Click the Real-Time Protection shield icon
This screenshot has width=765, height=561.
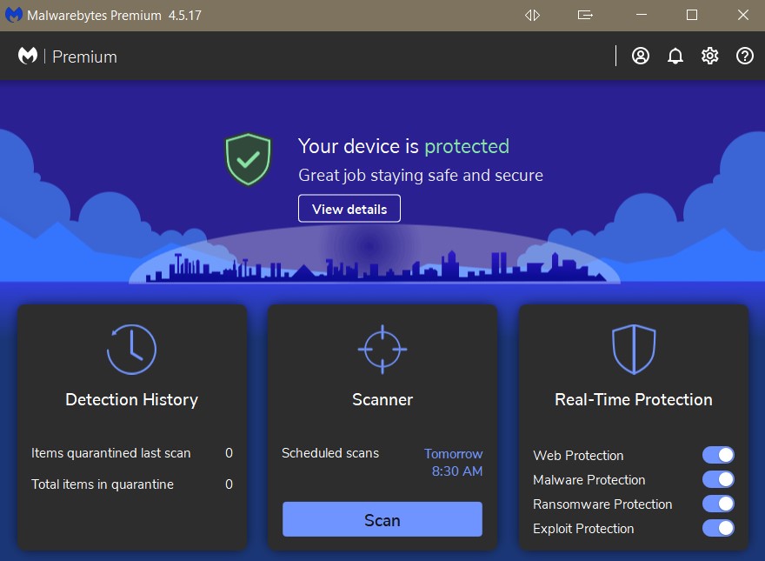coord(633,350)
